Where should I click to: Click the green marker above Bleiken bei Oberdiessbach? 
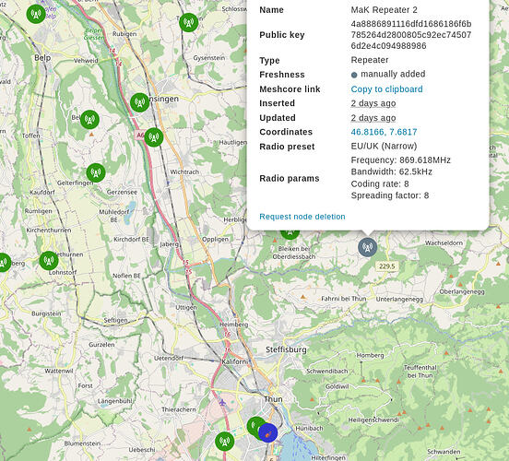290,234
